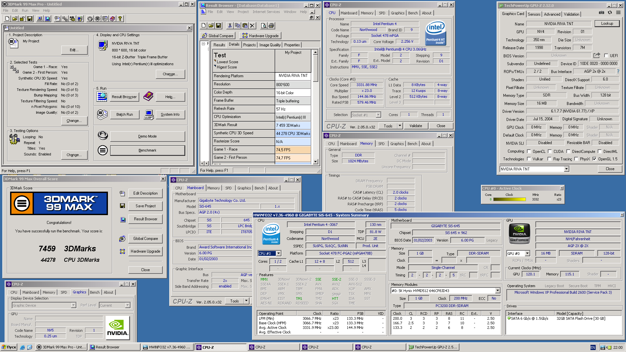Click Open project icon in 3DMark toolbar
Viewport: 626px width, 352px height.
click(x=15, y=19)
